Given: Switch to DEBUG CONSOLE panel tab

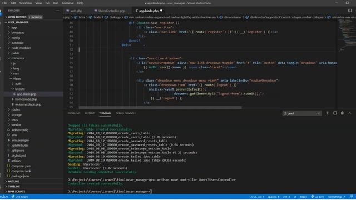Looking at the screenshot, I should [126, 113].
